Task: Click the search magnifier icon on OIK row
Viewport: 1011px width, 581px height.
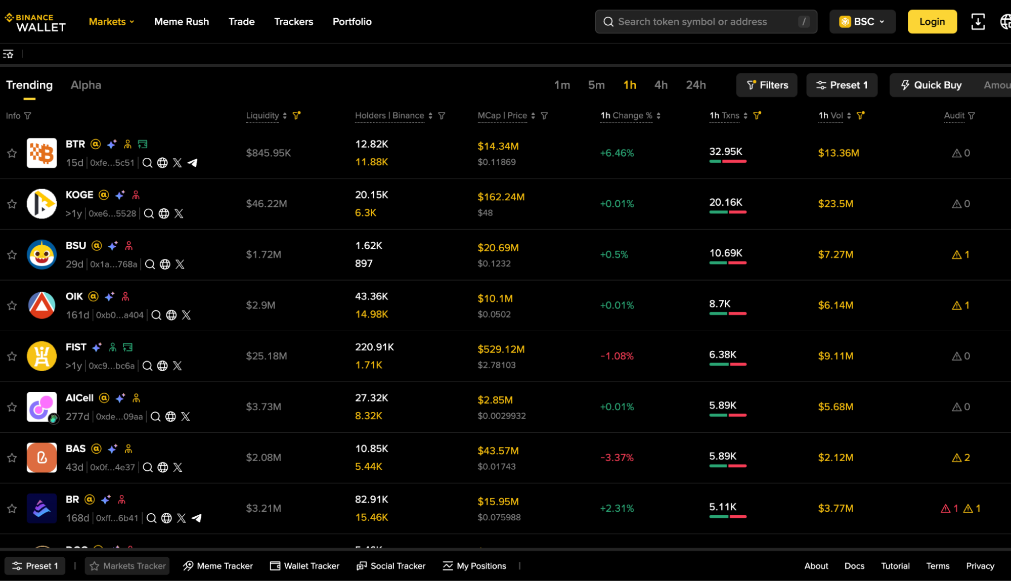Action: tap(156, 315)
